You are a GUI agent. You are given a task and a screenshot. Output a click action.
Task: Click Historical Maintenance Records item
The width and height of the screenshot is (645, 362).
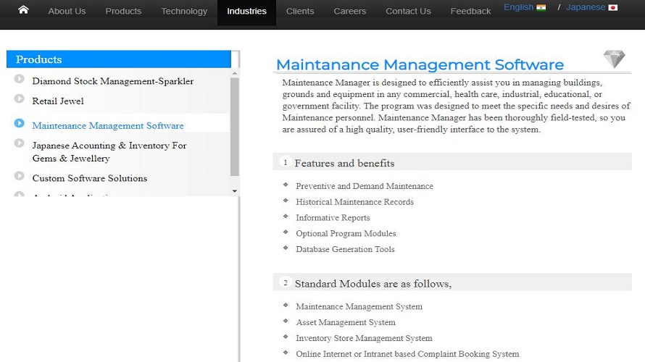click(x=354, y=202)
